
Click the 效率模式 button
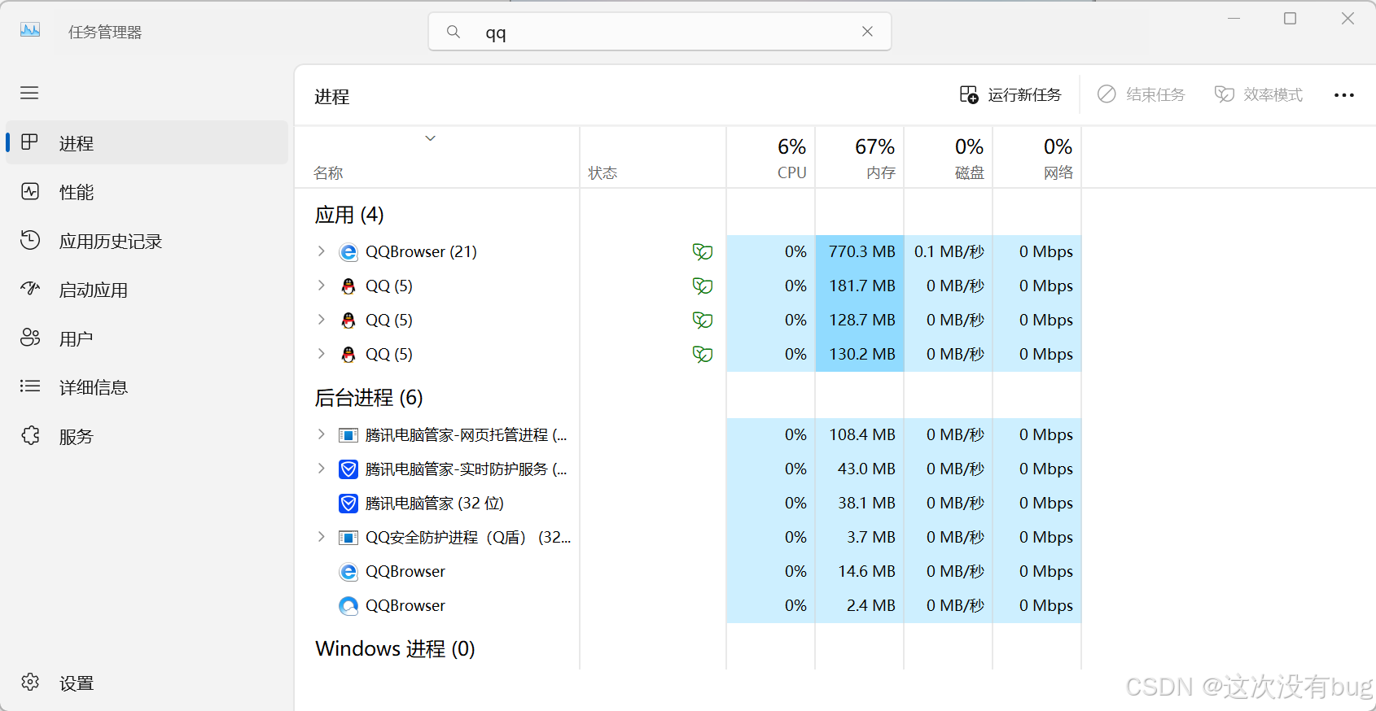point(1259,95)
